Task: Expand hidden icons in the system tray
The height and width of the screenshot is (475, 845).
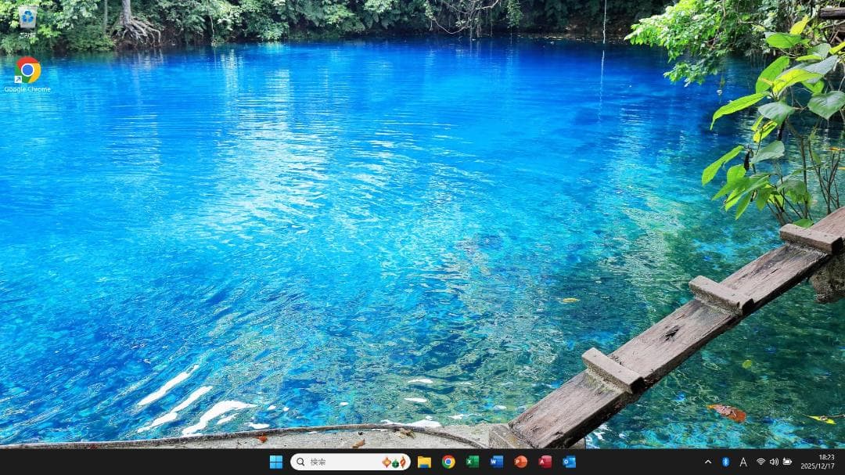Action: pyautogui.click(x=707, y=462)
